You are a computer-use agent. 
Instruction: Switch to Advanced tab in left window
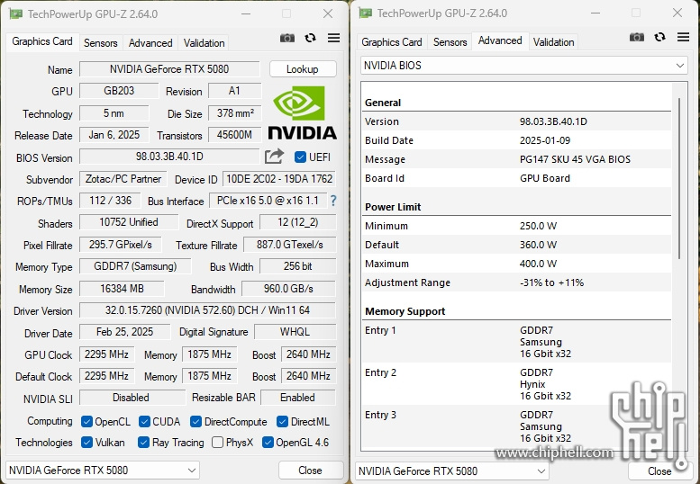coord(150,43)
